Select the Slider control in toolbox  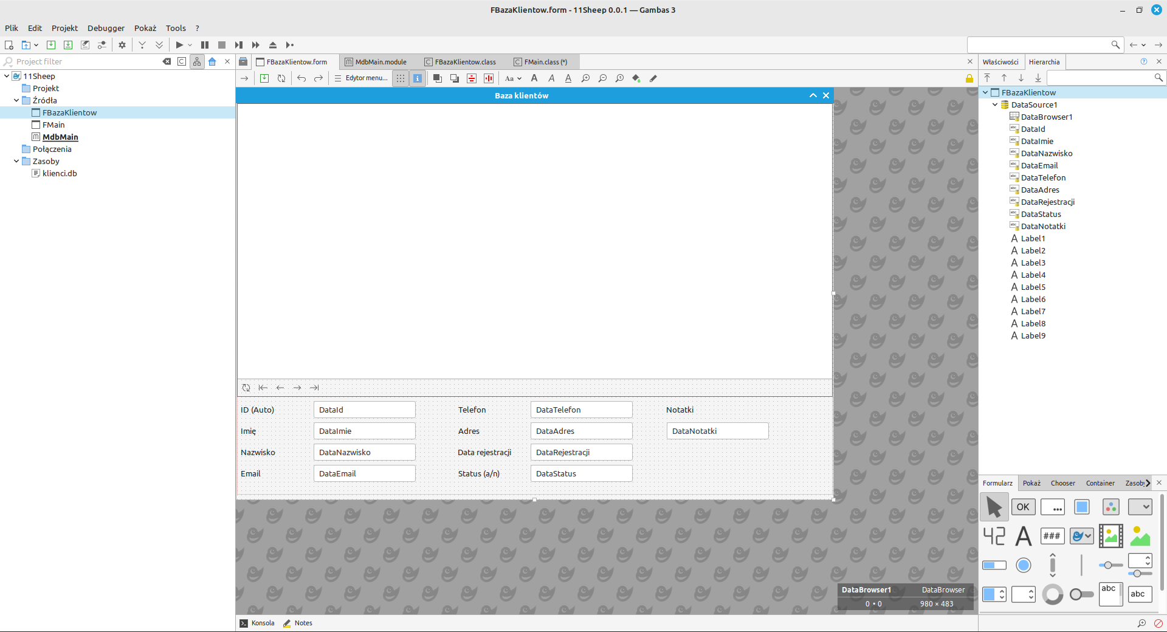(x=1111, y=565)
